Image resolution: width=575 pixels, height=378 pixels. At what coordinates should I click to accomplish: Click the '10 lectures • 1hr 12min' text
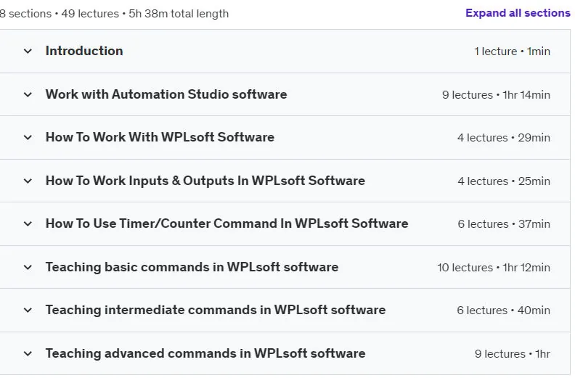coord(493,268)
